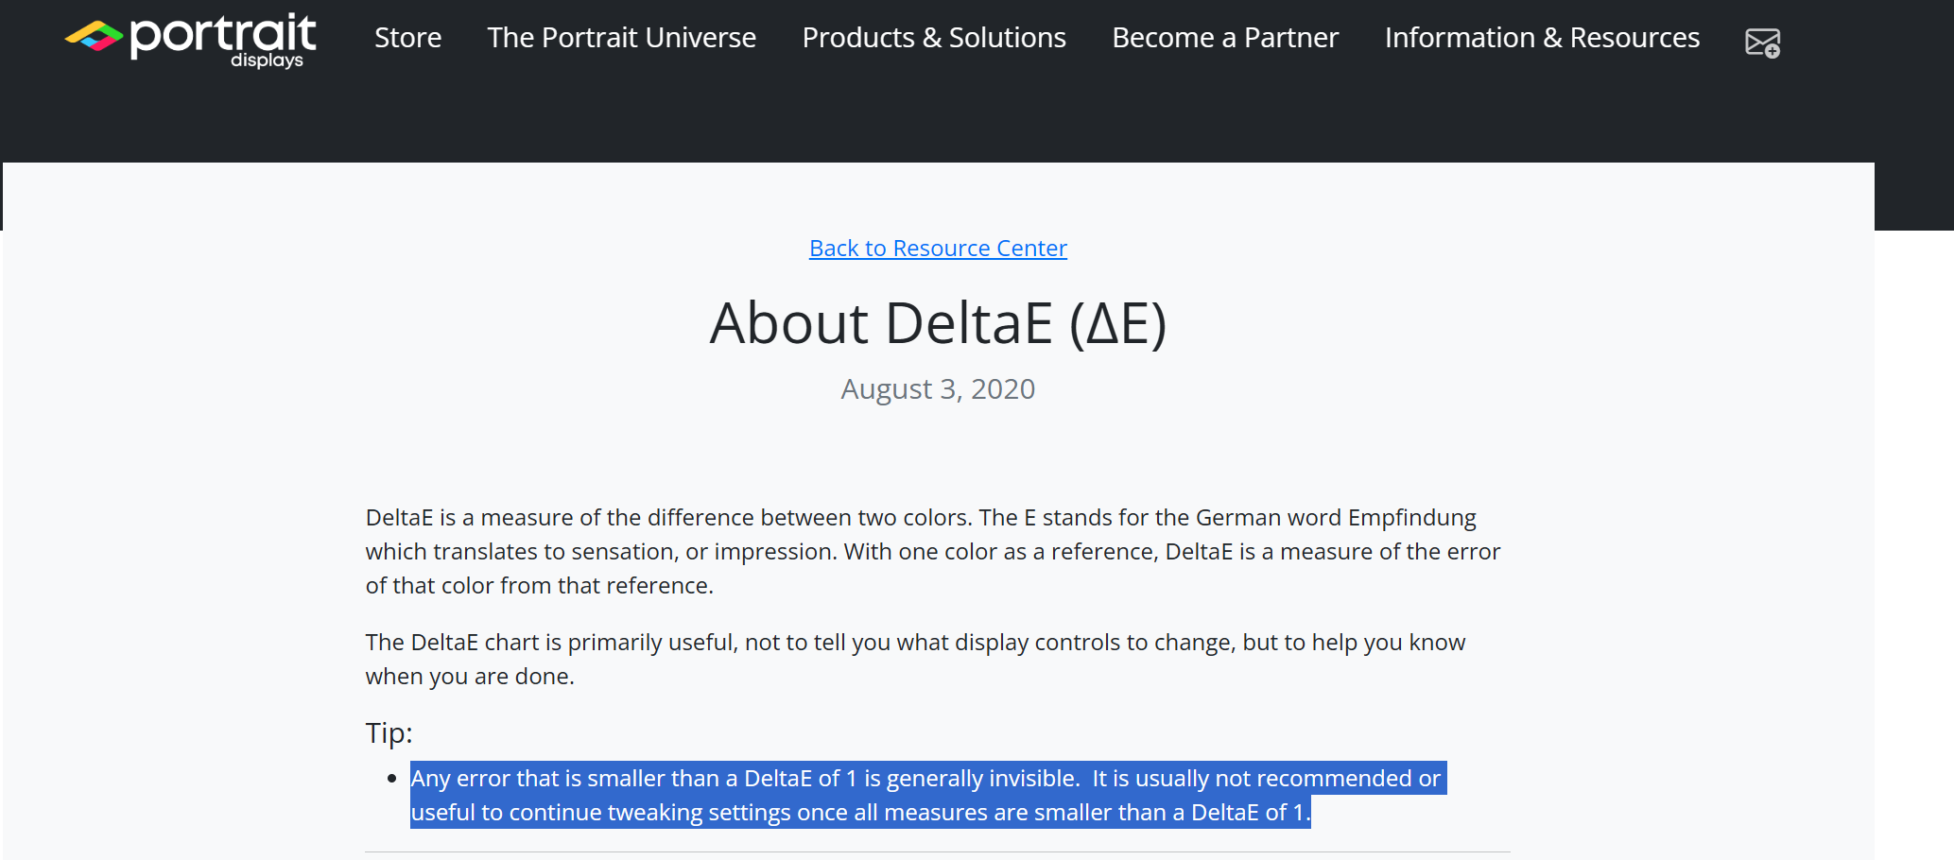Expand Information & Resources navigation menu

[x=1541, y=38]
